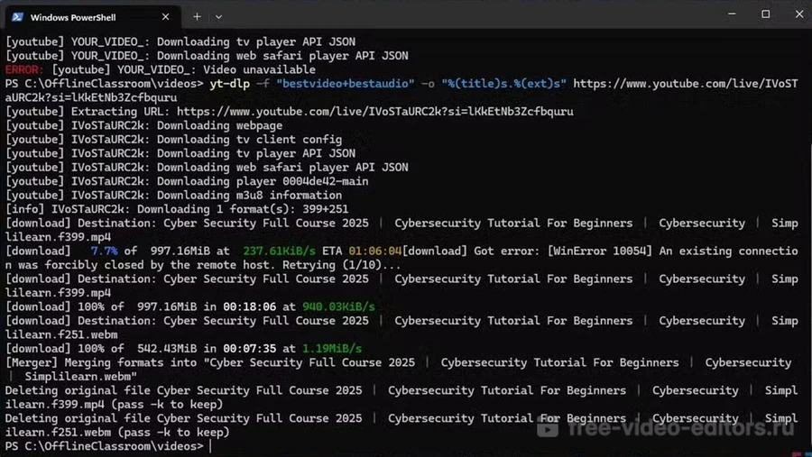Close the terminal window
Viewport: 812px width, 457px height.
[x=798, y=14]
